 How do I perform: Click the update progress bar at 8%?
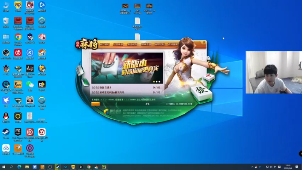pyautogui.click(x=143, y=104)
